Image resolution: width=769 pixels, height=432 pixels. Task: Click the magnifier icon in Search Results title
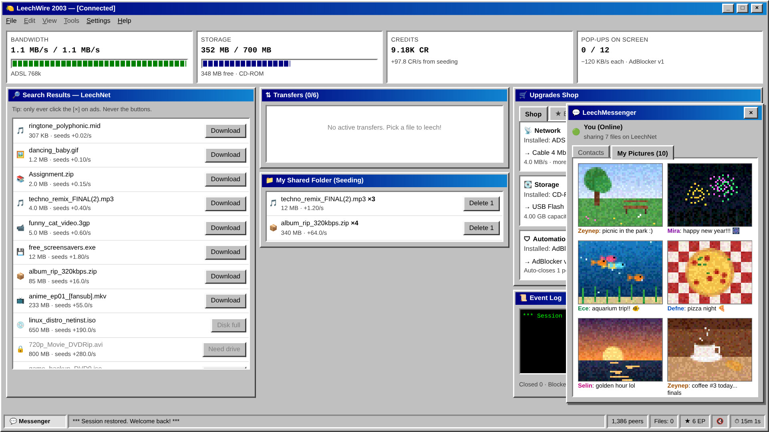[x=16, y=95]
